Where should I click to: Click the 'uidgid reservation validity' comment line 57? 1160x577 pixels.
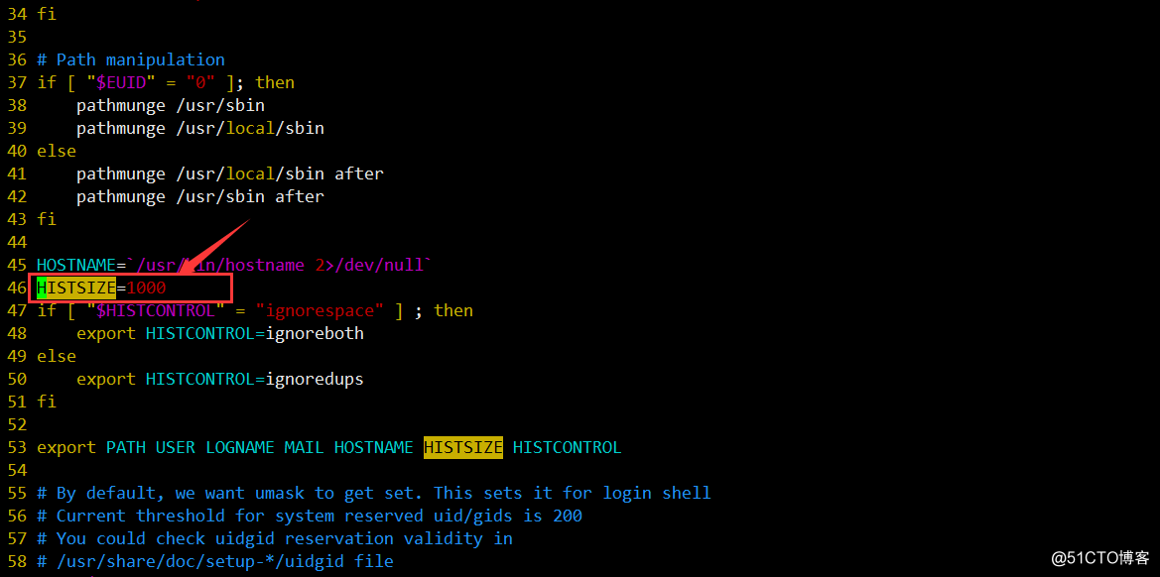[275, 538]
